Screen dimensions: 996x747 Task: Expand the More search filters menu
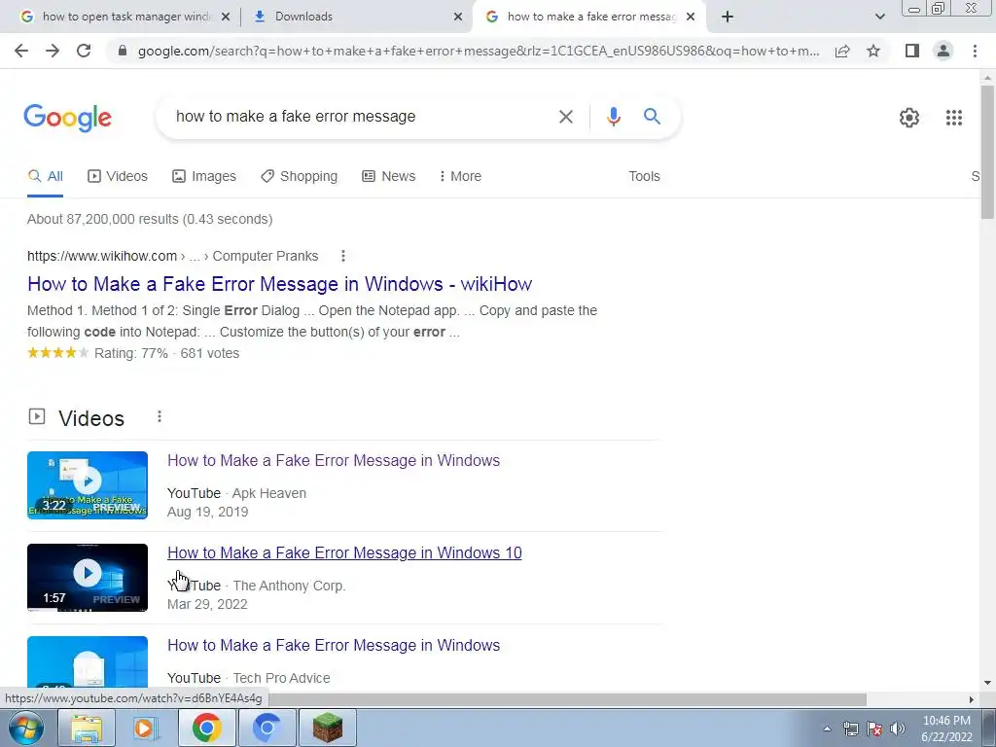tap(460, 176)
